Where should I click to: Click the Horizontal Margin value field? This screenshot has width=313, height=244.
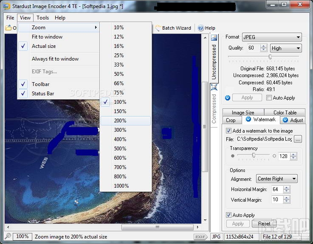(277, 189)
